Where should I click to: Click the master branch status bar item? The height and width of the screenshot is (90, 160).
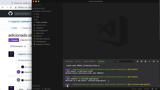[x=37, y=89]
